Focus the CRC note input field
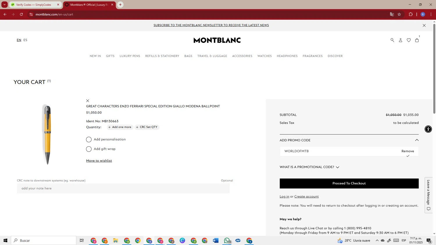Viewport: 436px width, 245px height. 123,188
